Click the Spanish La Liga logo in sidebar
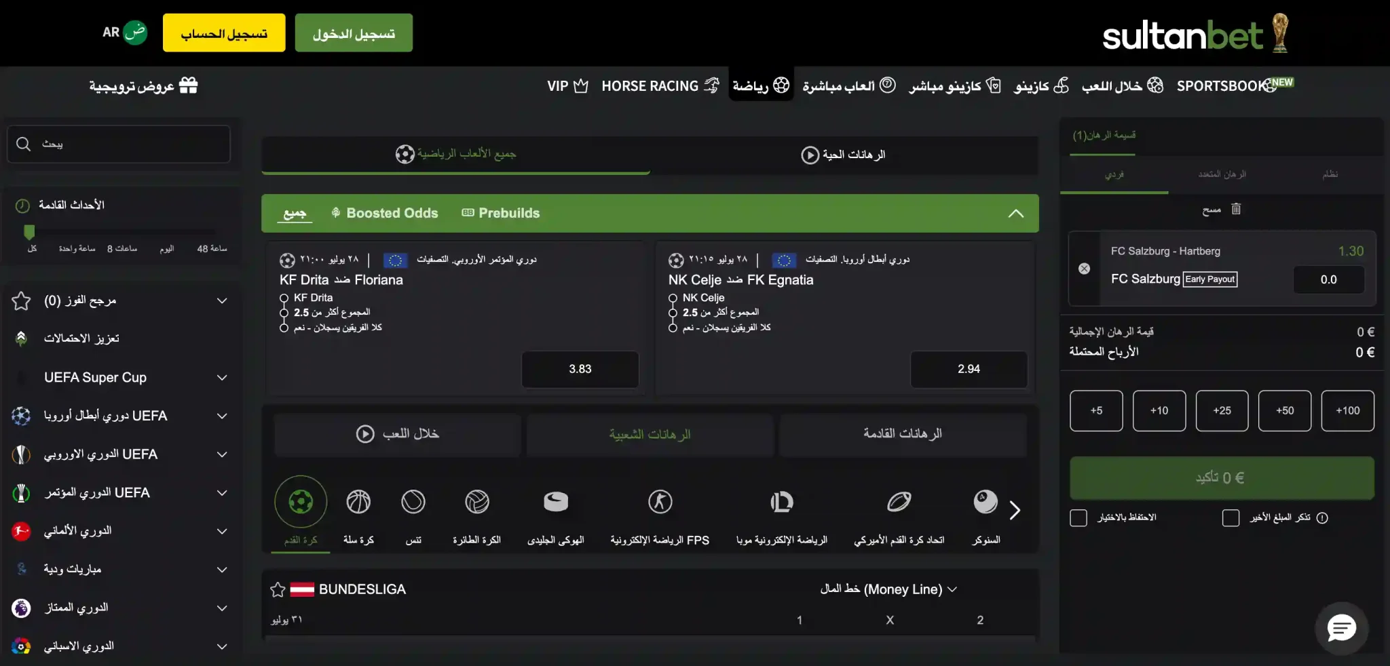Viewport: 1390px width, 666px height. tap(21, 646)
